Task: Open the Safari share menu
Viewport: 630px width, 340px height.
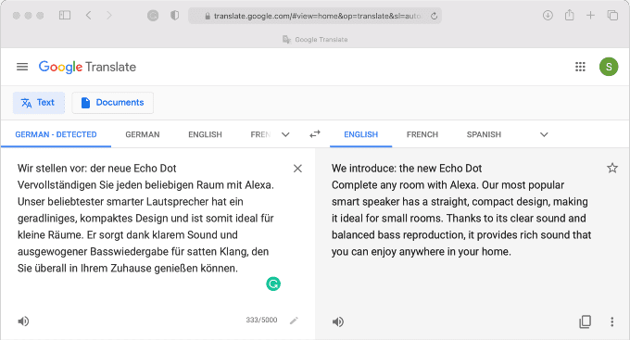Action: 570,15
